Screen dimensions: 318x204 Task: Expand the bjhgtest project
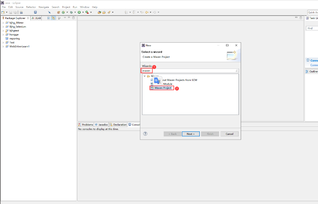point(3,31)
